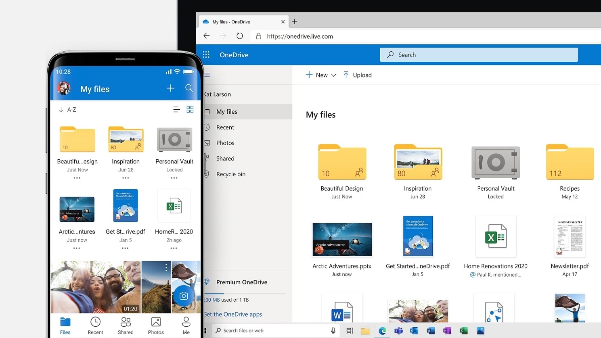Open more options for Inspiration on phone
Screen dimensions: 601x338
coord(126,178)
